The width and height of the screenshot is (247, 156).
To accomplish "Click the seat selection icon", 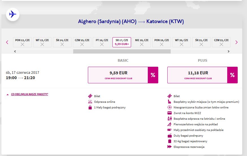I will point(170,102).
